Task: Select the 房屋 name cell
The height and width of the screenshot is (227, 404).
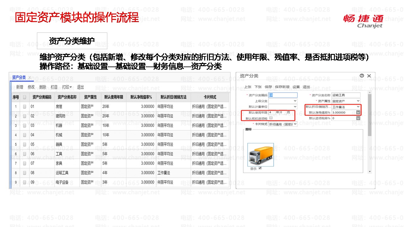Action: click(67, 107)
